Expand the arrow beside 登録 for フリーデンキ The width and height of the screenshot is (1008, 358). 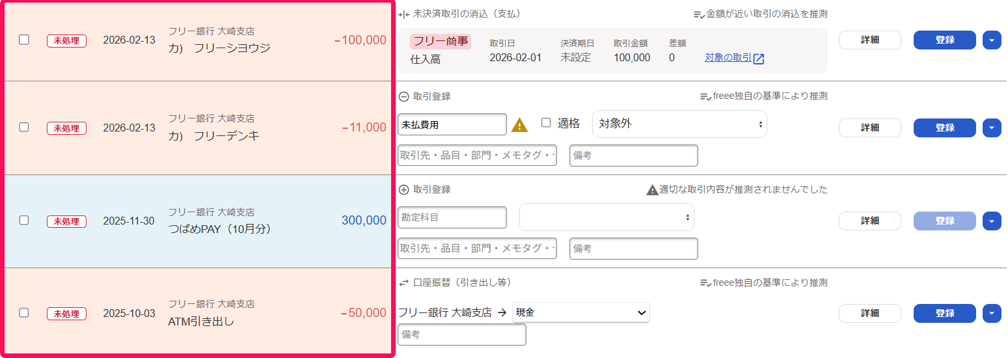click(x=991, y=128)
